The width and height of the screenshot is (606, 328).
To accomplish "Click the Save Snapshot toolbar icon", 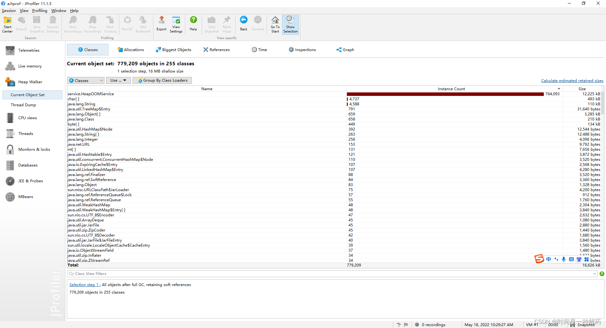I will pyautogui.click(x=37, y=24).
